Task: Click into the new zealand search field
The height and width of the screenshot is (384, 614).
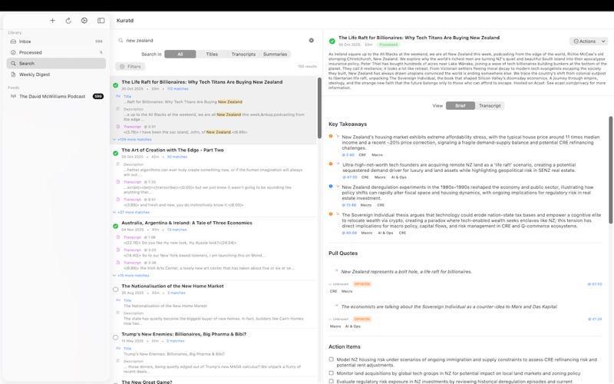Action: coord(216,40)
